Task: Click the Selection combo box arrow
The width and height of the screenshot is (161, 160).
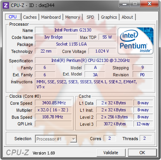Action: tap(73, 139)
